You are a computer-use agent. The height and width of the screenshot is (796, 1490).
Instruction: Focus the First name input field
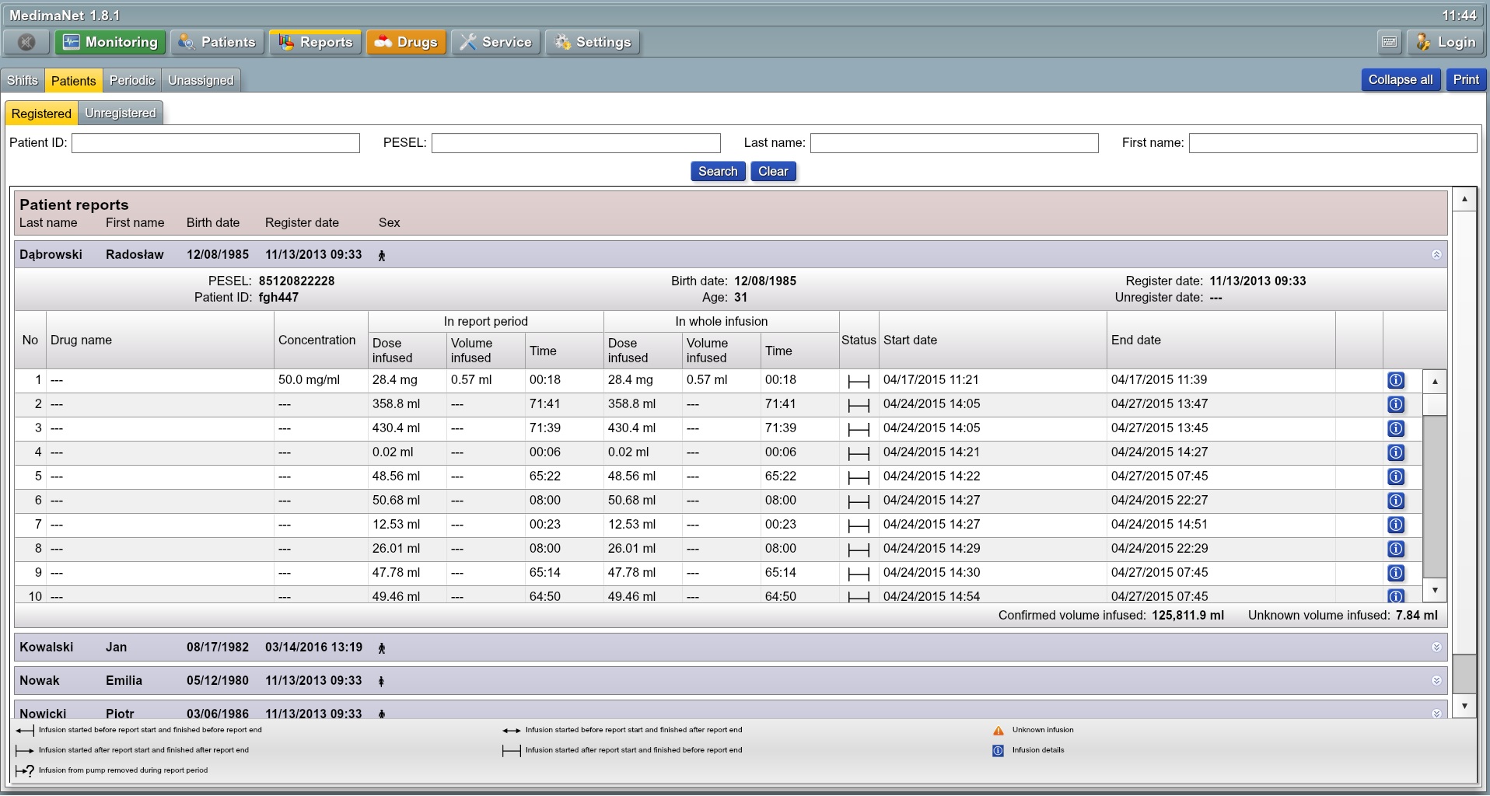1333,143
